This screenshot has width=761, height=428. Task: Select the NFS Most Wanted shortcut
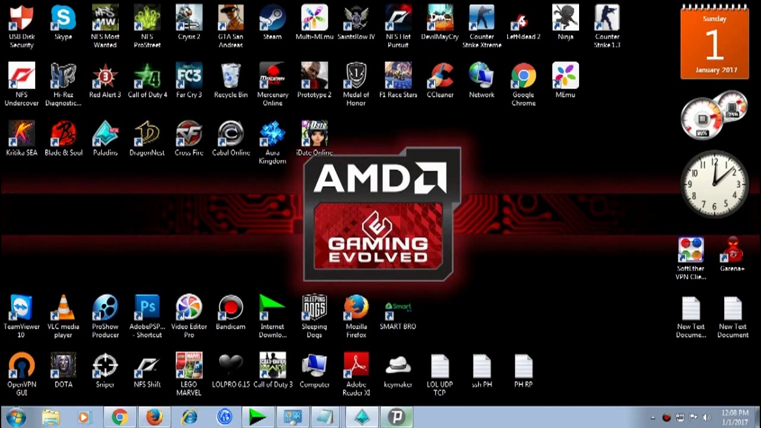[x=105, y=27]
